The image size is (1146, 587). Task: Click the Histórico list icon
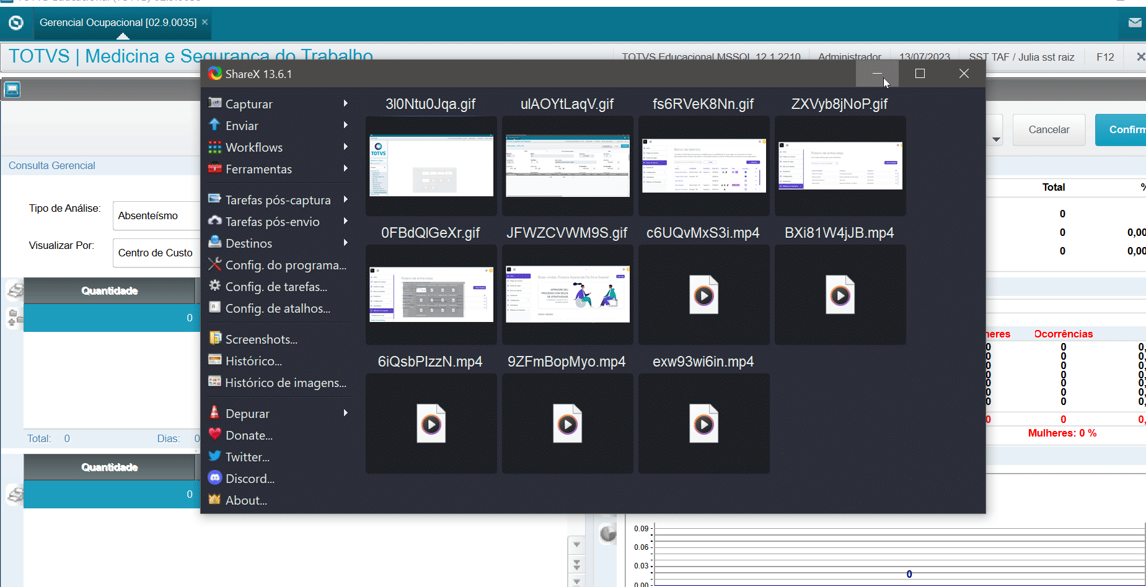(215, 360)
